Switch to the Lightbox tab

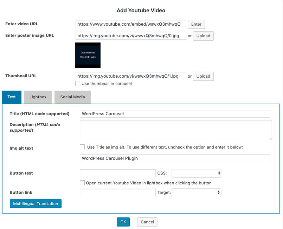point(38,97)
